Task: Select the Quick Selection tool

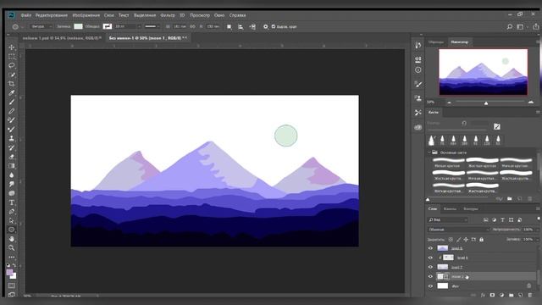Action: [x=11, y=75]
